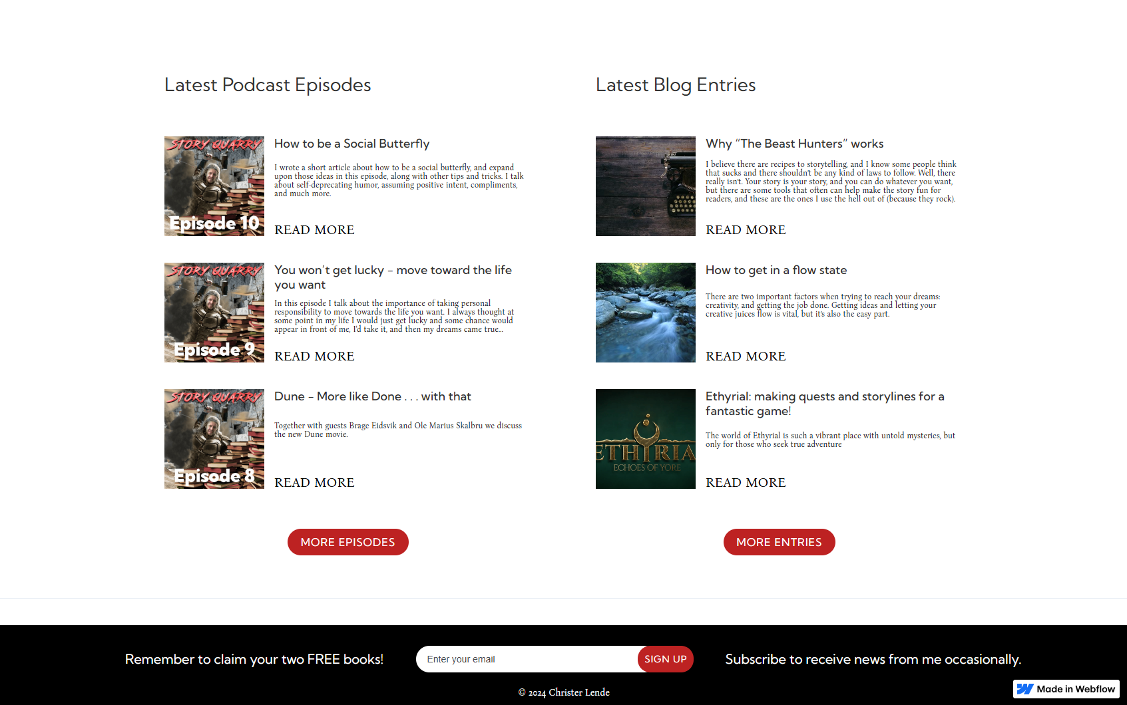Click the MORE ENTRIES button

[780, 542]
